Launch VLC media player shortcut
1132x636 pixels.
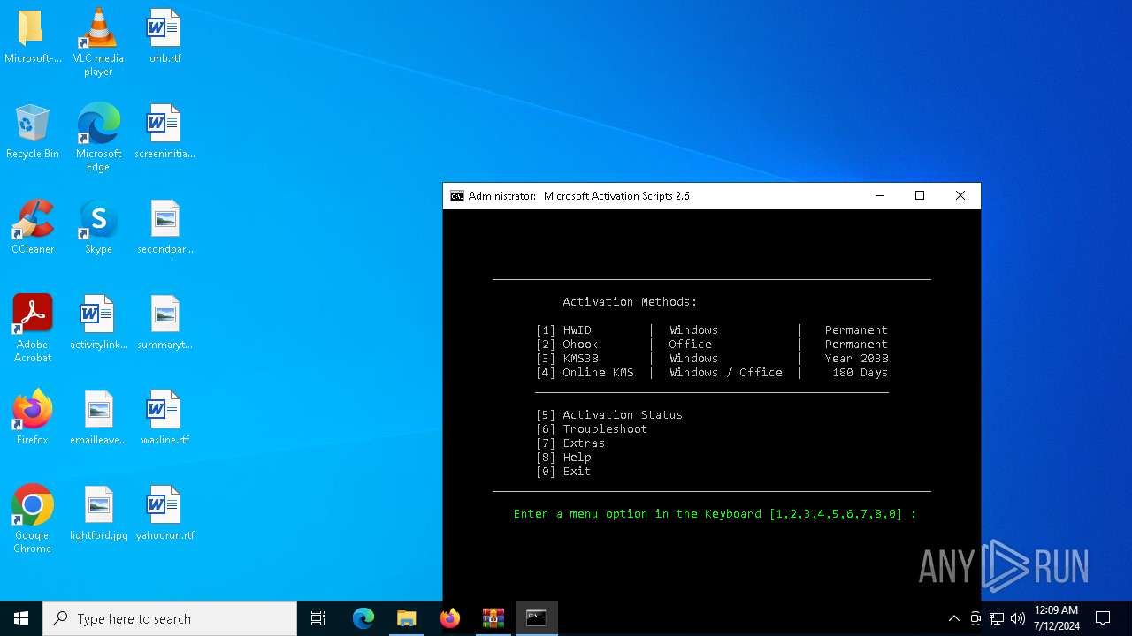point(98,42)
